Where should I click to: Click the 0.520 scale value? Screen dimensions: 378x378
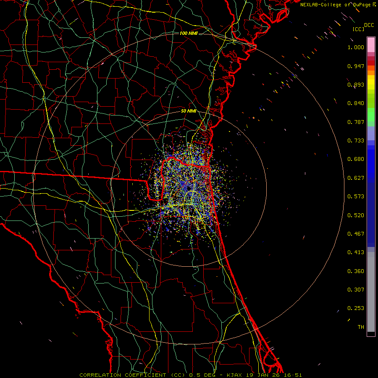[x=356, y=215]
